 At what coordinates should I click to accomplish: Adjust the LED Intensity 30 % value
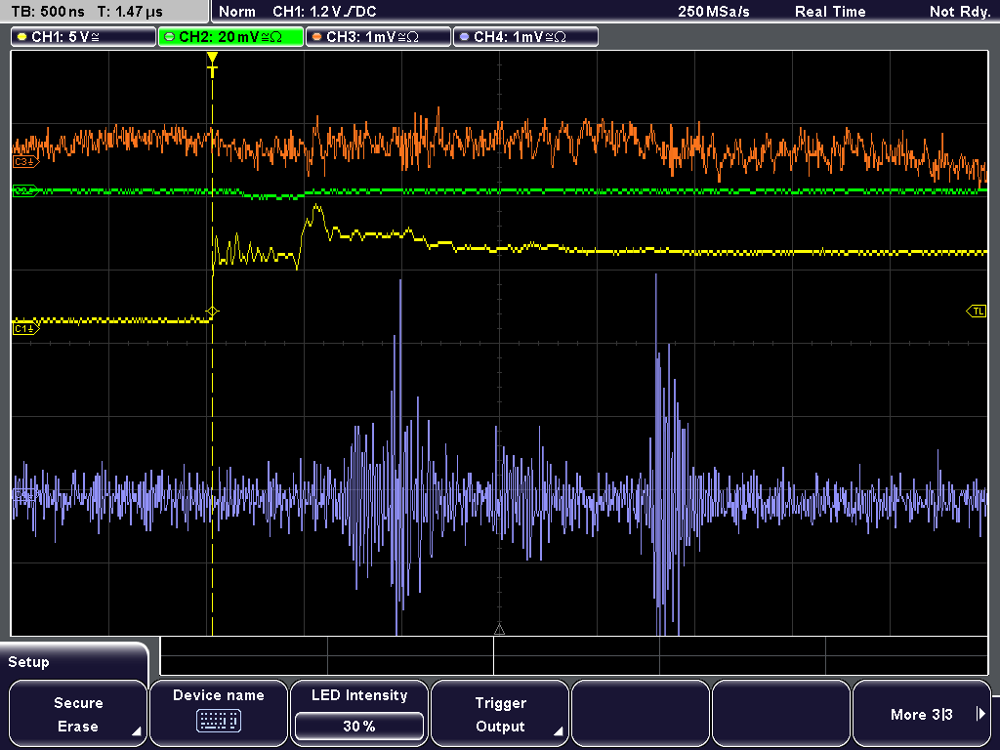tap(359, 726)
